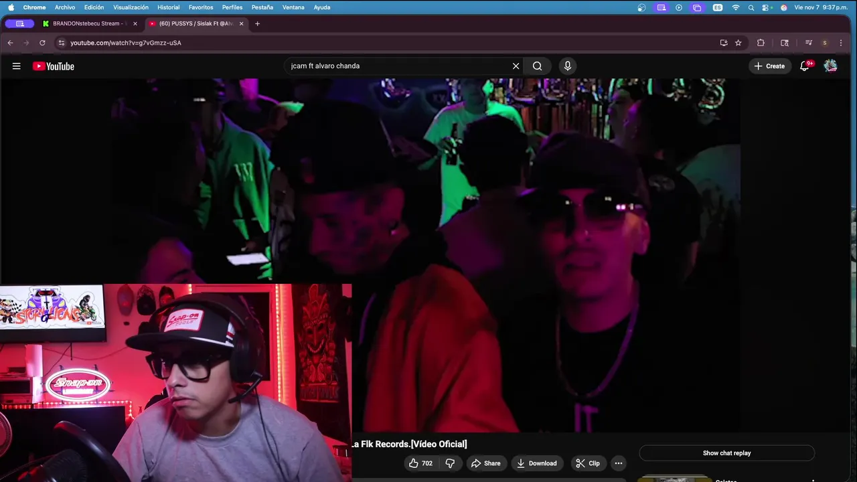This screenshot has width=857, height=482.
Task: Switch the ES keyboard input source
Action: point(718,7)
